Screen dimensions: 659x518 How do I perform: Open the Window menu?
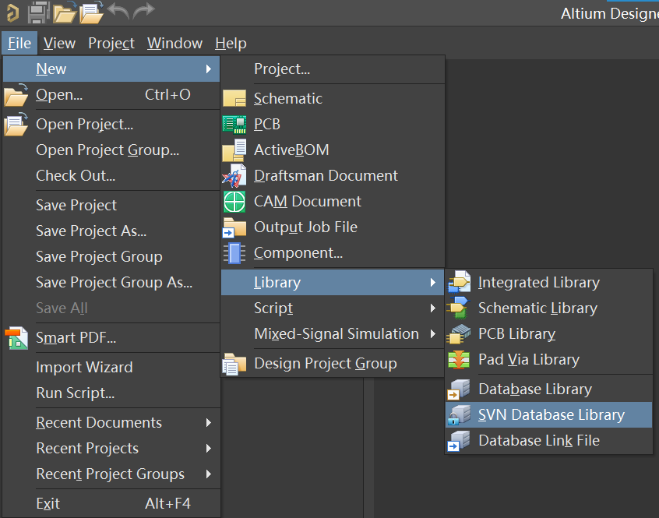coord(174,43)
